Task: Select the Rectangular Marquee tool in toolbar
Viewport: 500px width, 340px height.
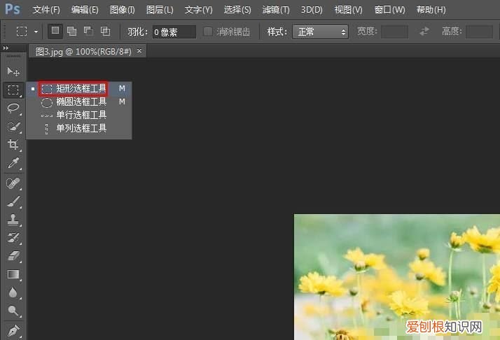Action: coord(13,90)
